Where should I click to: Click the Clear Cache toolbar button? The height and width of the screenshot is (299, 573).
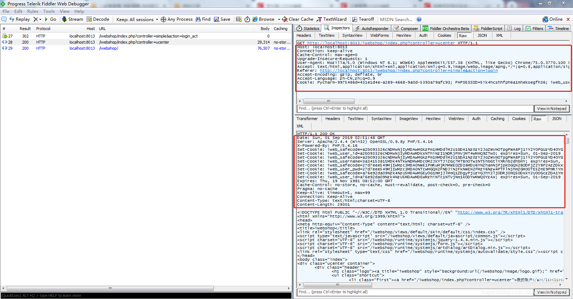(x=298, y=19)
